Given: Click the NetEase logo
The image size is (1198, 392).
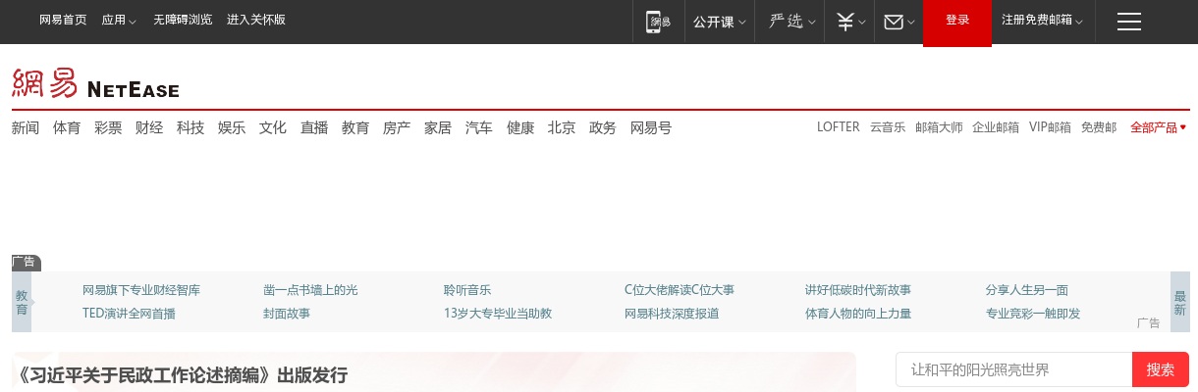Looking at the screenshot, I should point(95,83).
